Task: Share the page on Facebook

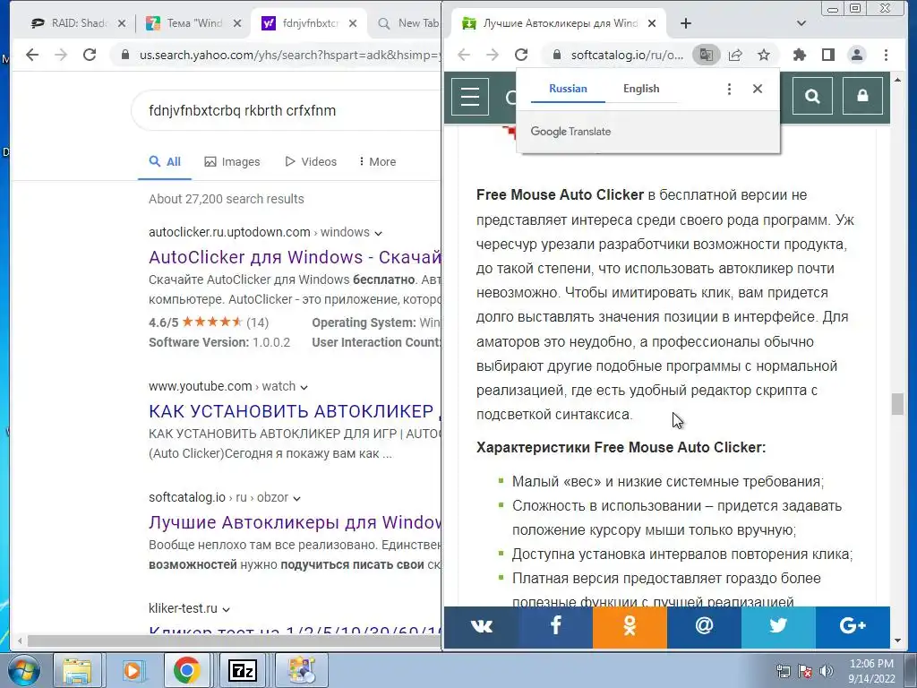Action: 555,626
